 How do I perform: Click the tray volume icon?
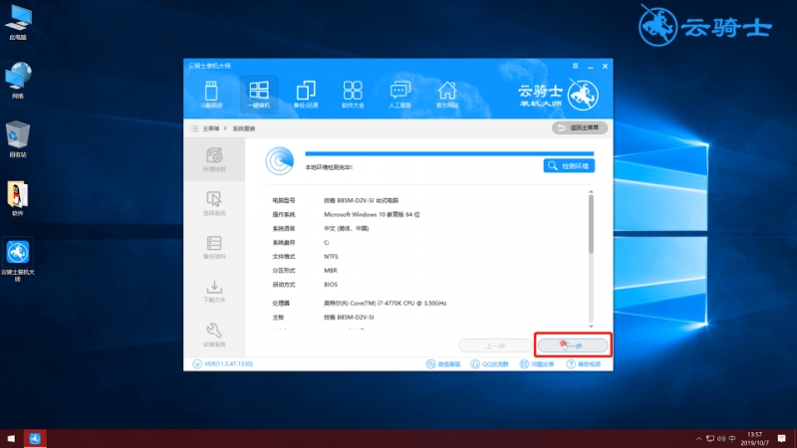(x=720, y=438)
